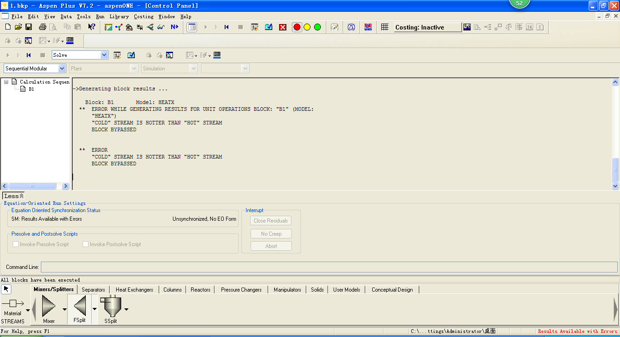Click the Data Browser glasses icon
Image resolution: width=620 pixels, height=337 pixels.
[x=161, y=27]
